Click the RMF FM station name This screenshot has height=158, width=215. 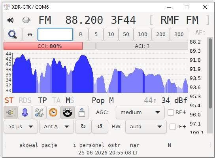click(179, 20)
